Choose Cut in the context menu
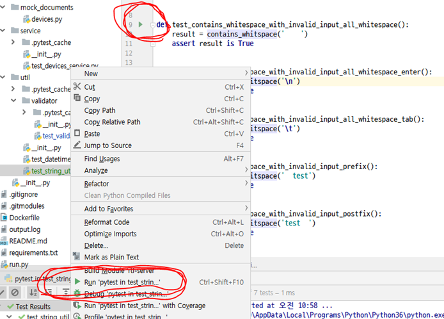Image resolution: width=444 pixels, height=319 pixels. point(161,87)
